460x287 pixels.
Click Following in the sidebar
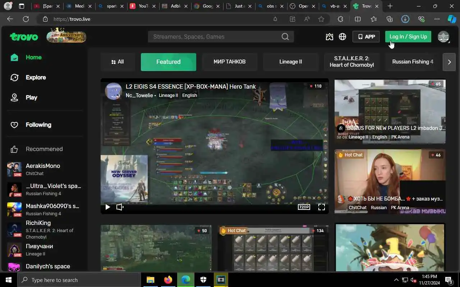[38, 125]
